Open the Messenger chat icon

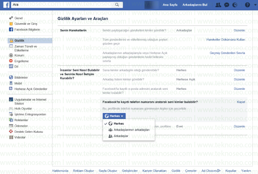point(227,5)
